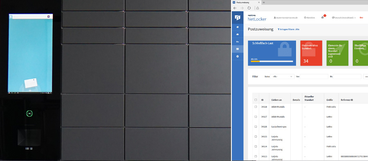Viewport: 368px width, 161px height.
Task: Click the browser refresh icon
Action: (249, 8)
